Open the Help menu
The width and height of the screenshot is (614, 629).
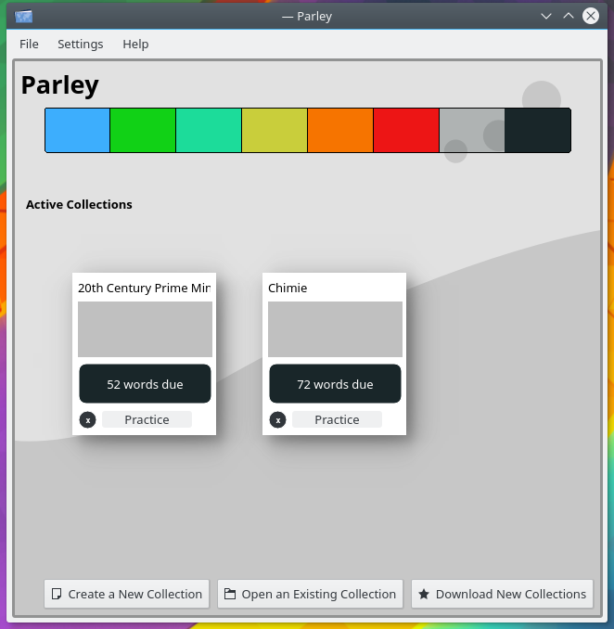point(135,44)
